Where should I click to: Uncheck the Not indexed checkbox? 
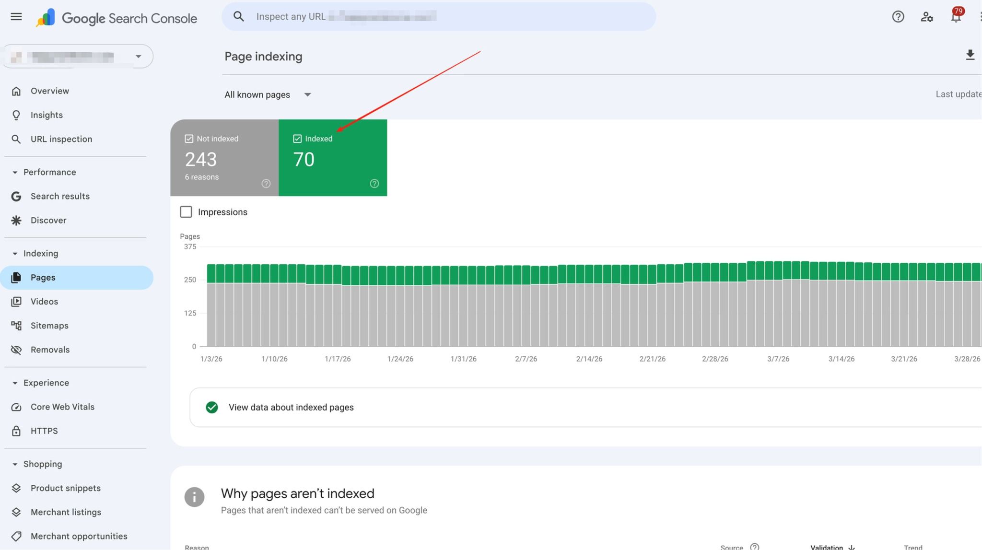coord(189,139)
